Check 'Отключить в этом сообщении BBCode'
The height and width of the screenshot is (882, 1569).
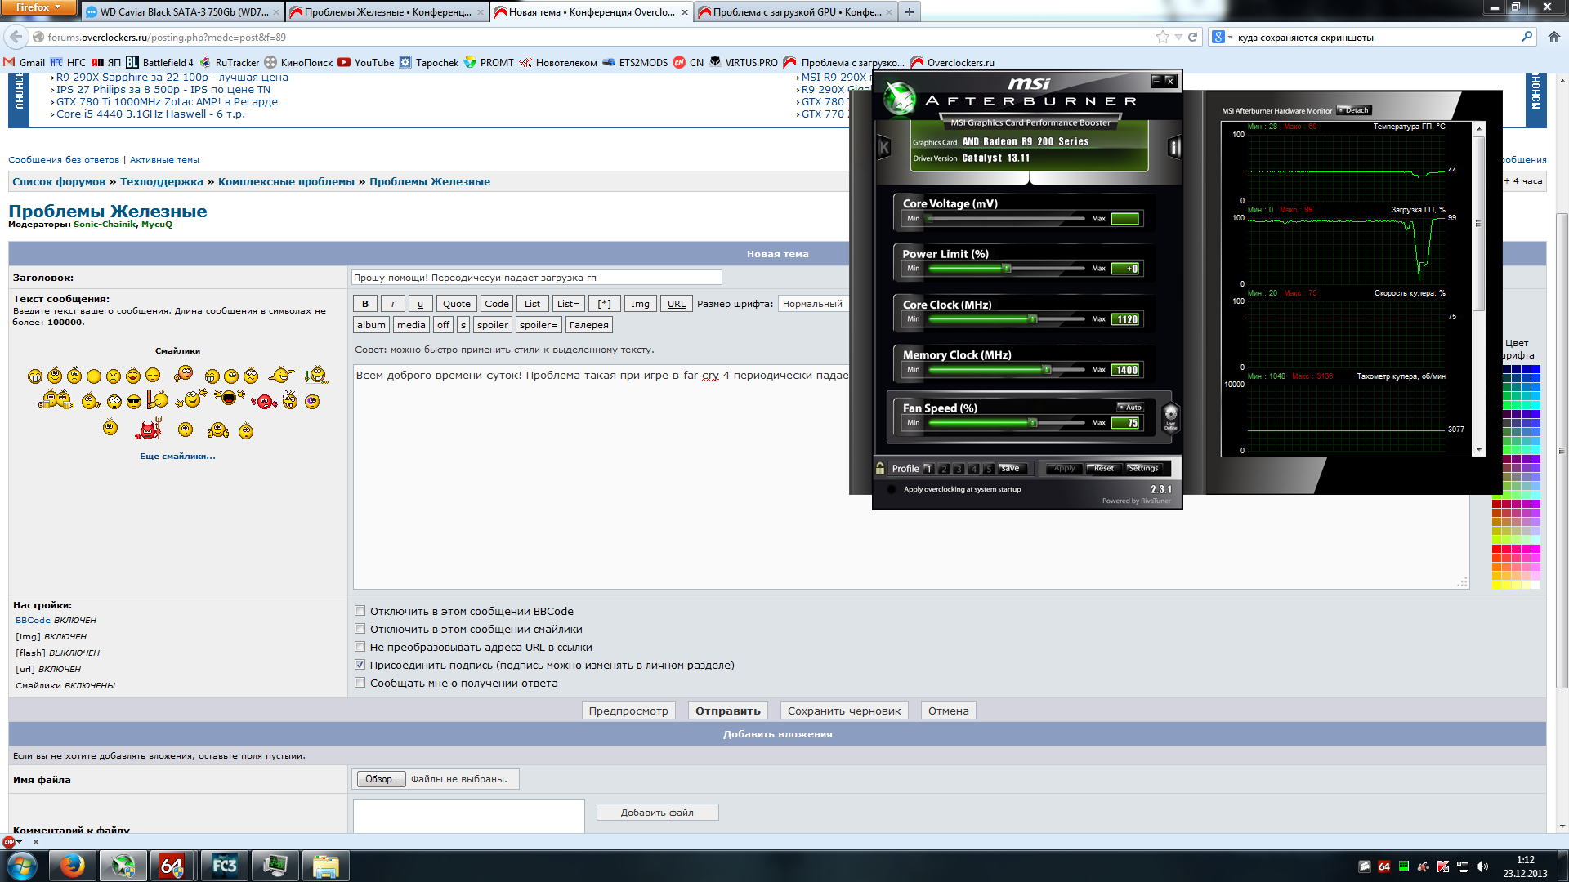tap(360, 611)
